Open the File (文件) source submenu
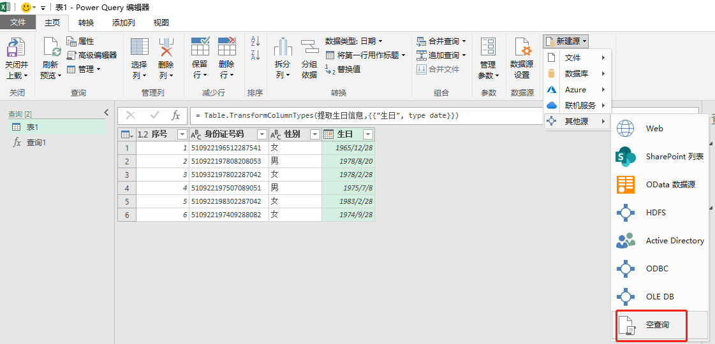This screenshot has width=715, height=344. pyautogui.click(x=577, y=58)
